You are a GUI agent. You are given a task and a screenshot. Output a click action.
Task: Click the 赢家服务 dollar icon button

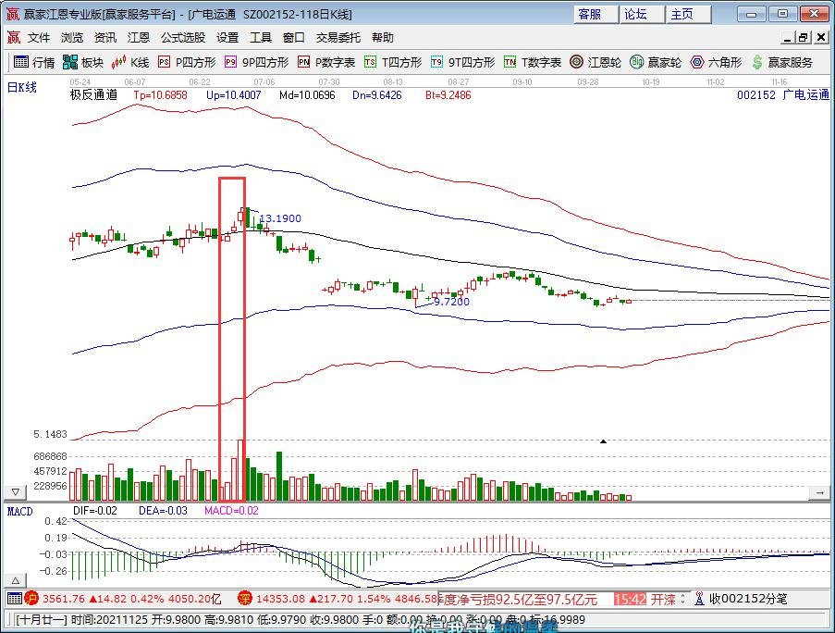tap(782, 63)
